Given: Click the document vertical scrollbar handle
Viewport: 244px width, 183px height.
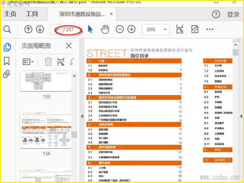Looking at the screenshot, I should [x=235, y=52].
